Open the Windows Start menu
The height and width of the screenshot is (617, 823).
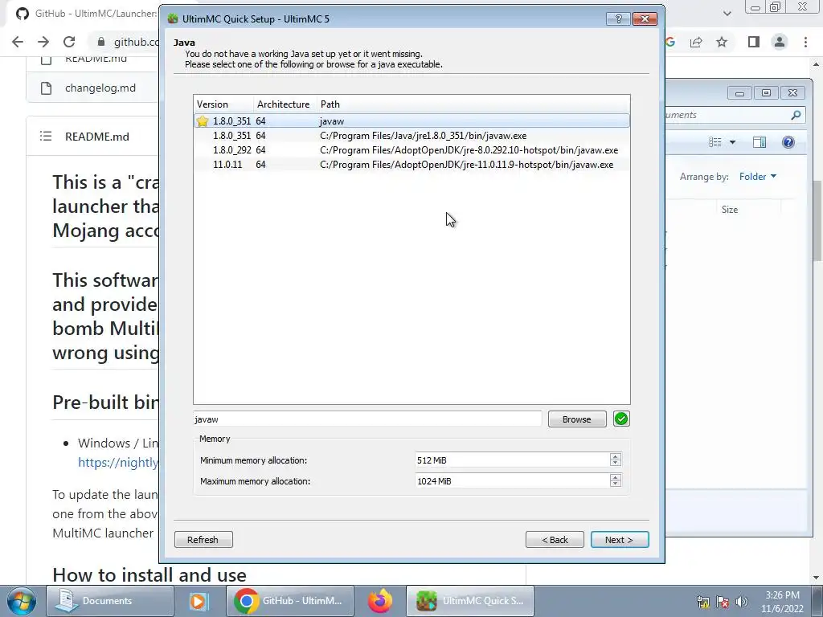tap(21, 601)
